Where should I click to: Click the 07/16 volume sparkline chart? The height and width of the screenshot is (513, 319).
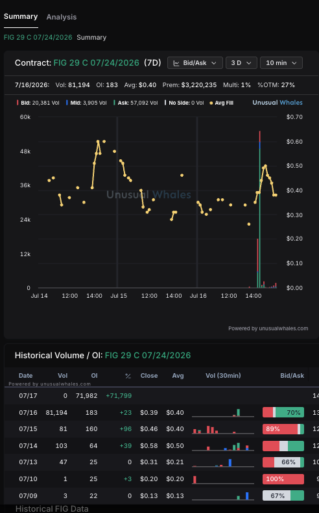pyautogui.click(x=223, y=413)
